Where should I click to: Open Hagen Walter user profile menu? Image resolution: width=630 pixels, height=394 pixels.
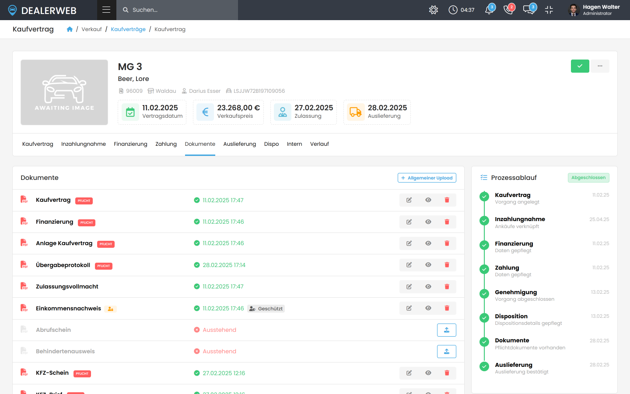(594, 10)
